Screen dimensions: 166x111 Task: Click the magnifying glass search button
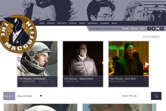pos(156,96)
